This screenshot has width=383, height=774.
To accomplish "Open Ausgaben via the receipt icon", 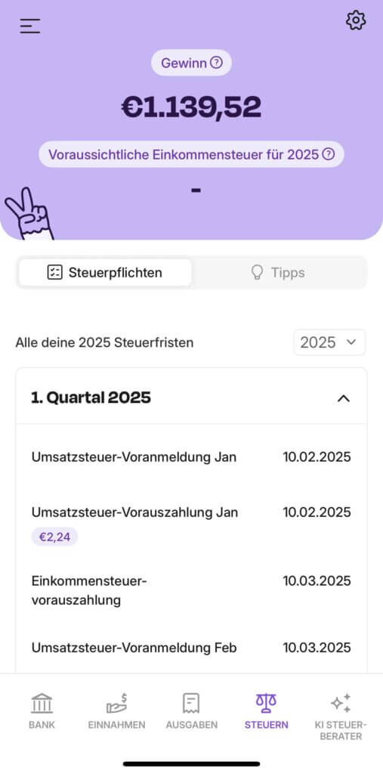I will [x=192, y=703].
